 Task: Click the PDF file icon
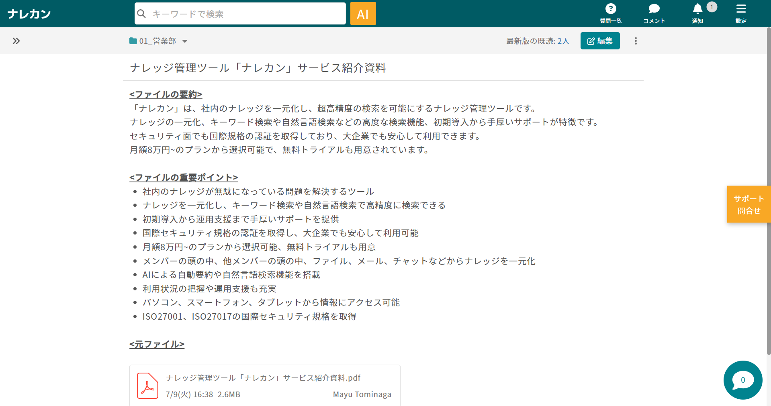[x=147, y=386]
